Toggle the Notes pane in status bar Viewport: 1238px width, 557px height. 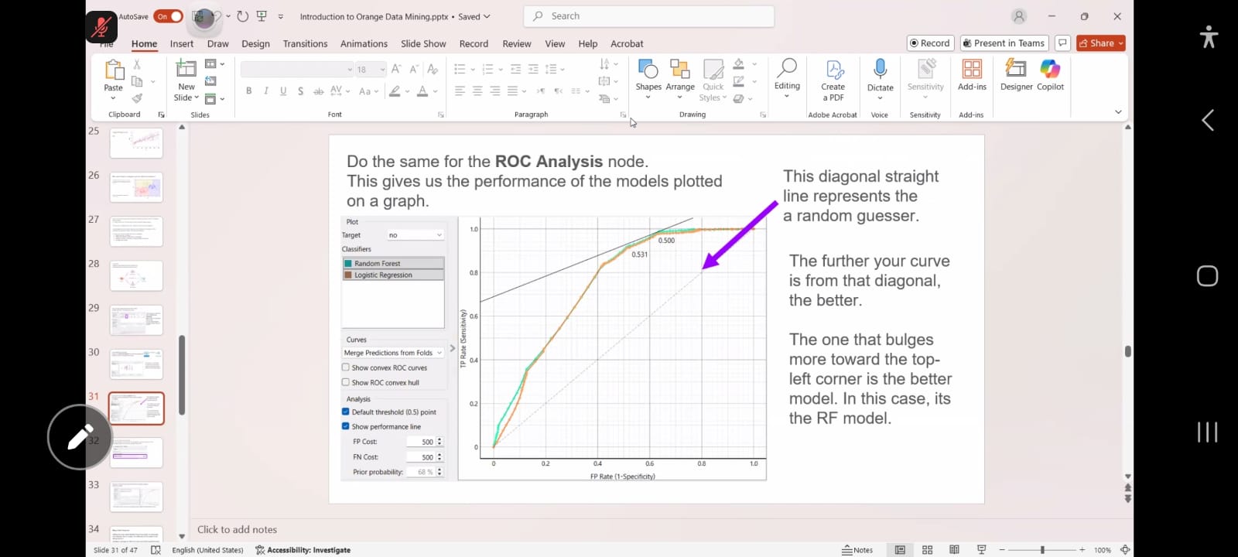click(857, 550)
